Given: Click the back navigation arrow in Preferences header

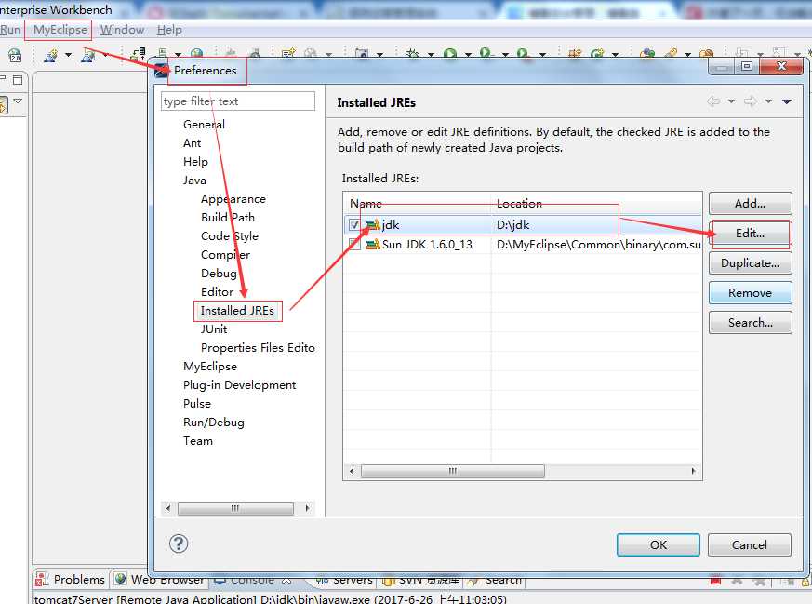Looking at the screenshot, I should click(x=713, y=101).
